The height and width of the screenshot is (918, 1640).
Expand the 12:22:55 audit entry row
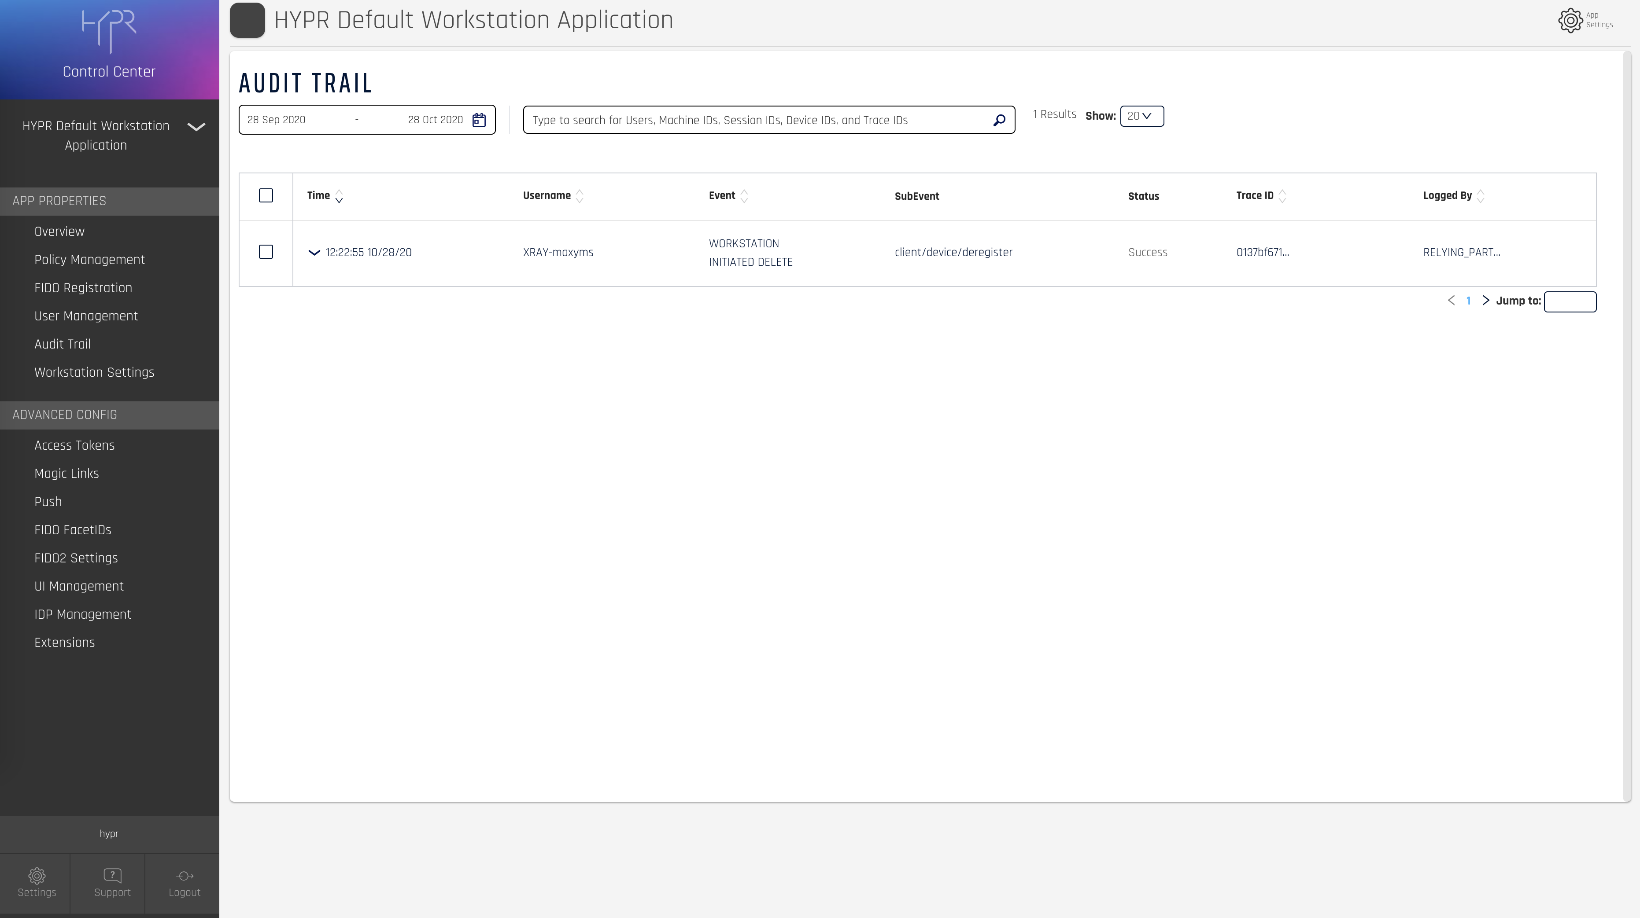pyautogui.click(x=314, y=253)
